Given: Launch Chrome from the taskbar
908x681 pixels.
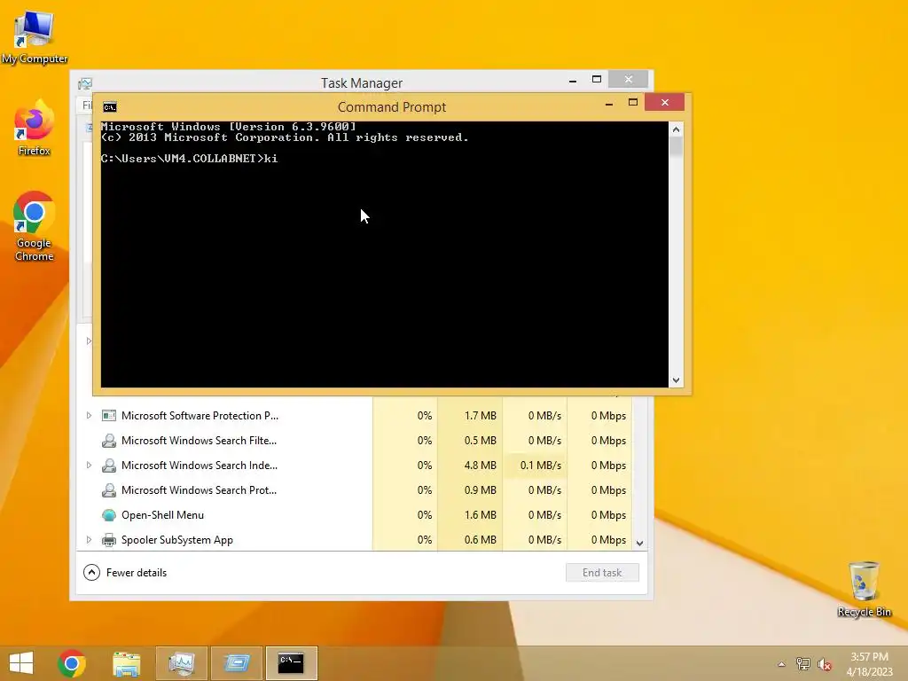Looking at the screenshot, I should [72, 663].
